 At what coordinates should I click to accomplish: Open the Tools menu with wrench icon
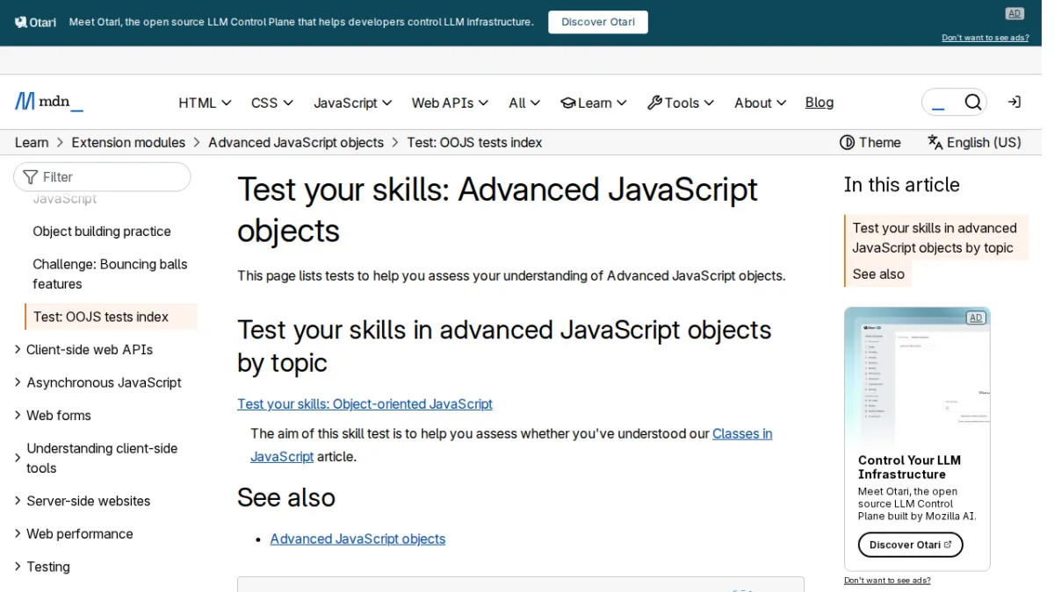[x=681, y=103]
